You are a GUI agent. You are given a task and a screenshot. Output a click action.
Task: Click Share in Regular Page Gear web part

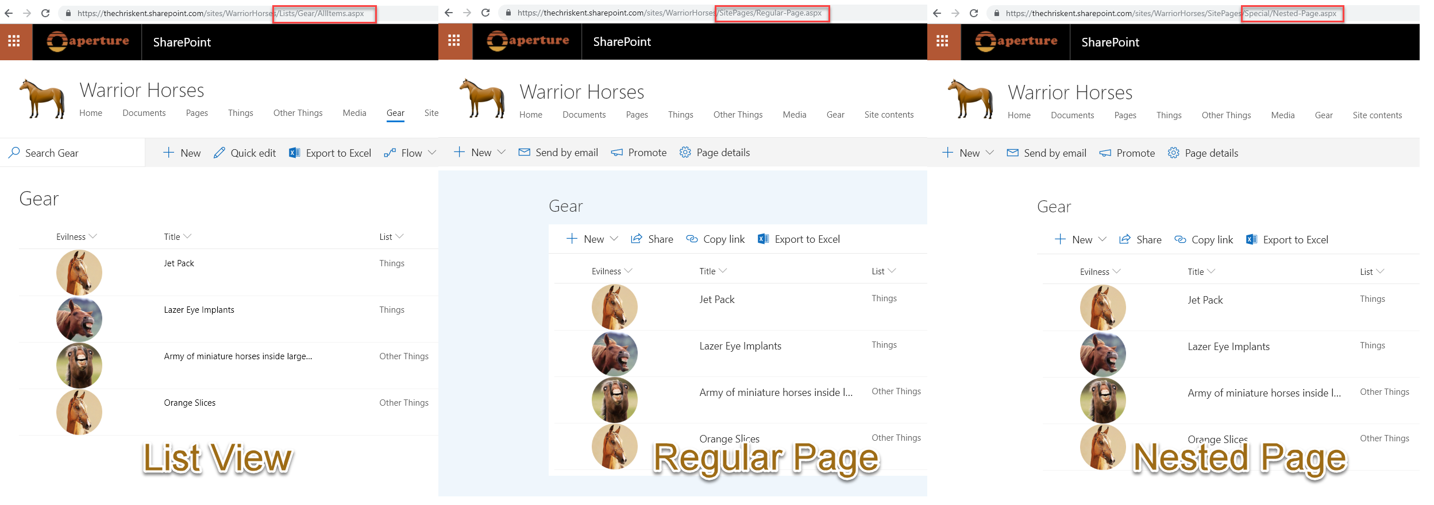point(652,239)
